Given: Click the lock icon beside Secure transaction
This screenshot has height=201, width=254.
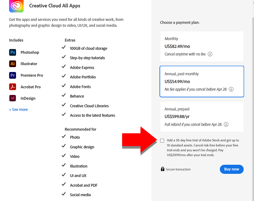Looking at the screenshot, I should pyautogui.click(x=163, y=169).
